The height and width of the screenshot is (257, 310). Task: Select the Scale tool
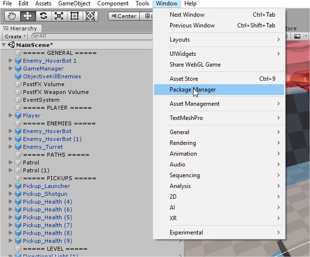pos(59,16)
